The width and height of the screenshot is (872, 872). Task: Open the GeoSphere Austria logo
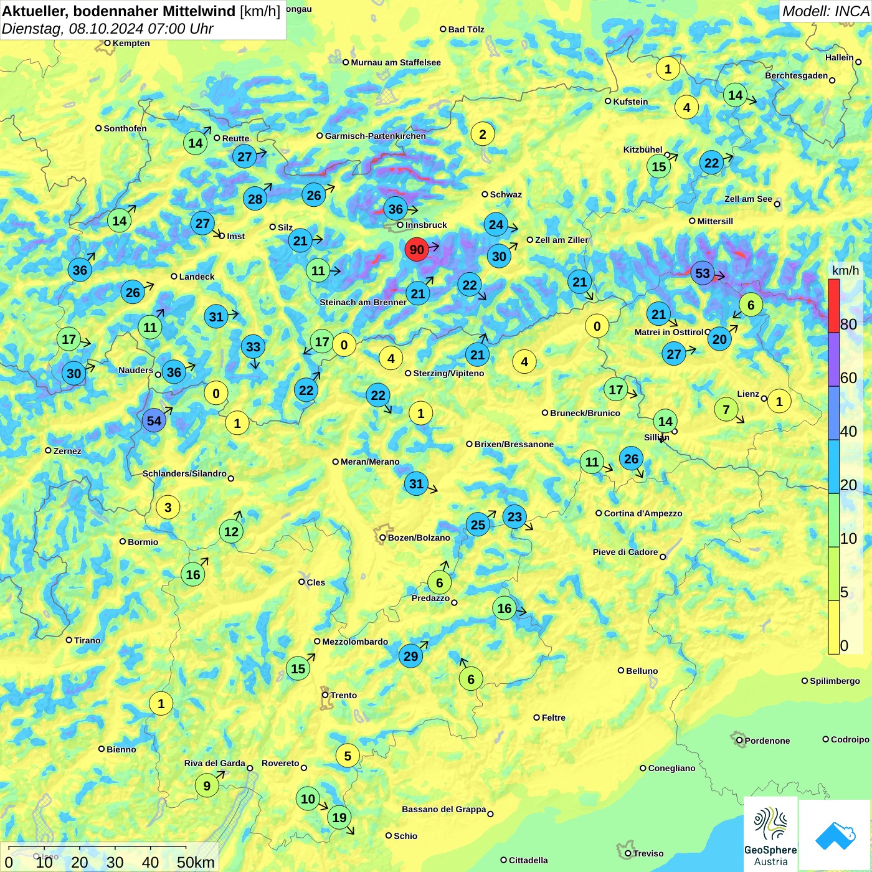tap(770, 833)
